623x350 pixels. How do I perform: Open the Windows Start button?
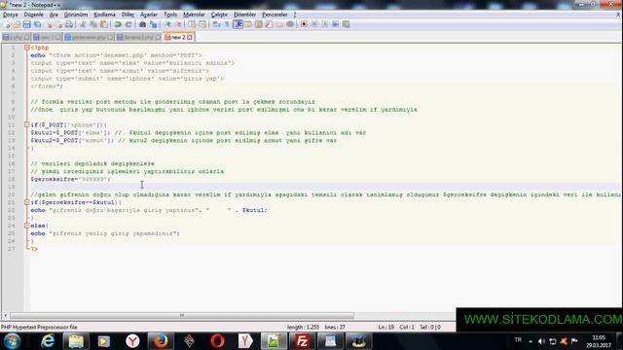coord(12,341)
